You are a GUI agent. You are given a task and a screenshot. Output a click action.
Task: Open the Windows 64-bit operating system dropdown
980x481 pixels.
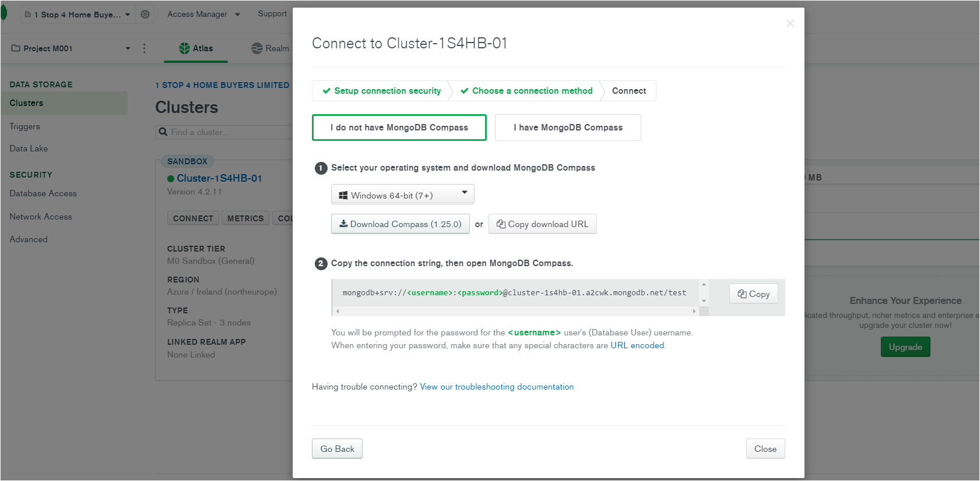point(402,194)
